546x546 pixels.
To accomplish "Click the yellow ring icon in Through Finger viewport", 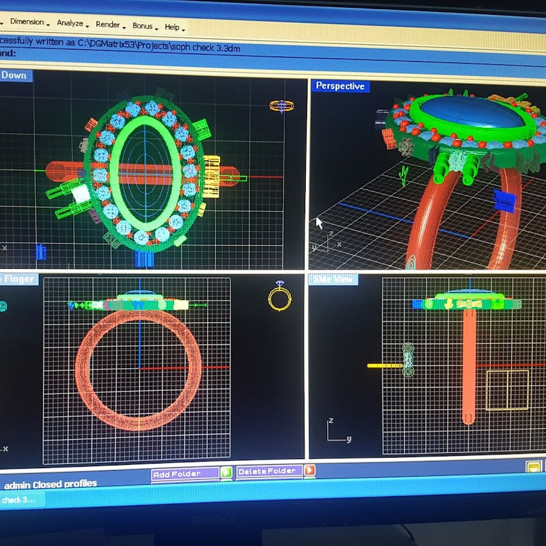I will (280, 297).
